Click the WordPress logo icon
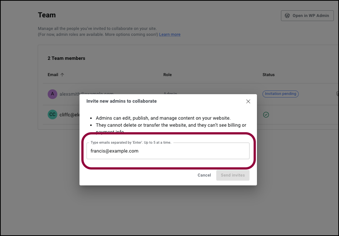 coord(287,16)
